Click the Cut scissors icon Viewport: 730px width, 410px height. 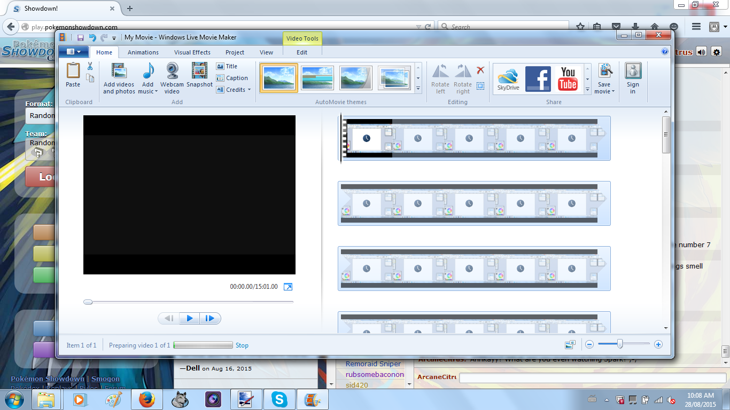[90, 66]
